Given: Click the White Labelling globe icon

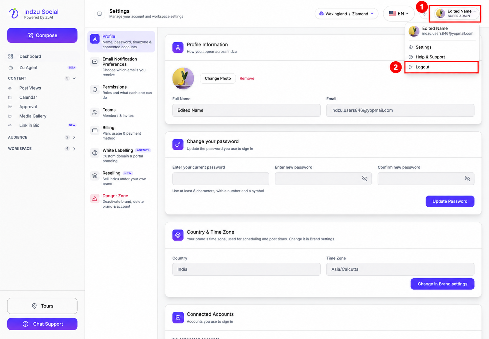Looking at the screenshot, I should click(95, 153).
